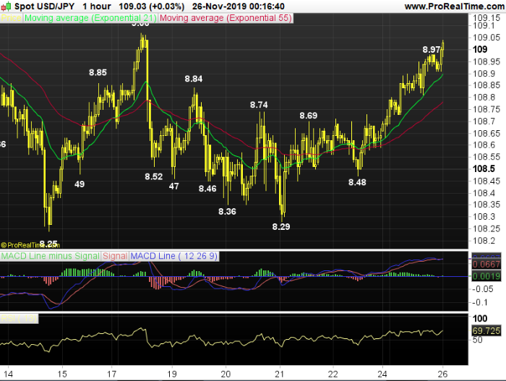Click the Spot USD/JPY instrument name
The height and width of the screenshot is (381, 506).
(45, 6)
